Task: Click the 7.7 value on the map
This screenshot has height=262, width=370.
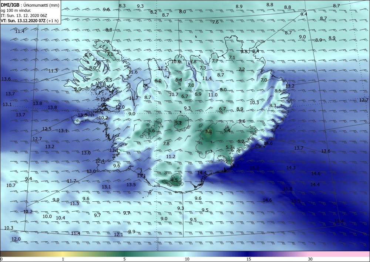Action: coord(215,61)
